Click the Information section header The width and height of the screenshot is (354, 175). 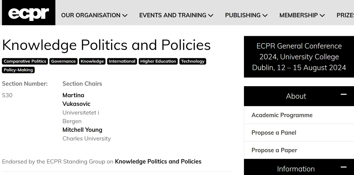click(x=299, y=167)
